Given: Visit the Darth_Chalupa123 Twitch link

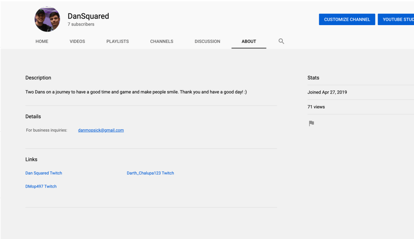Looking at the screenshot, I should click(150, 173).
